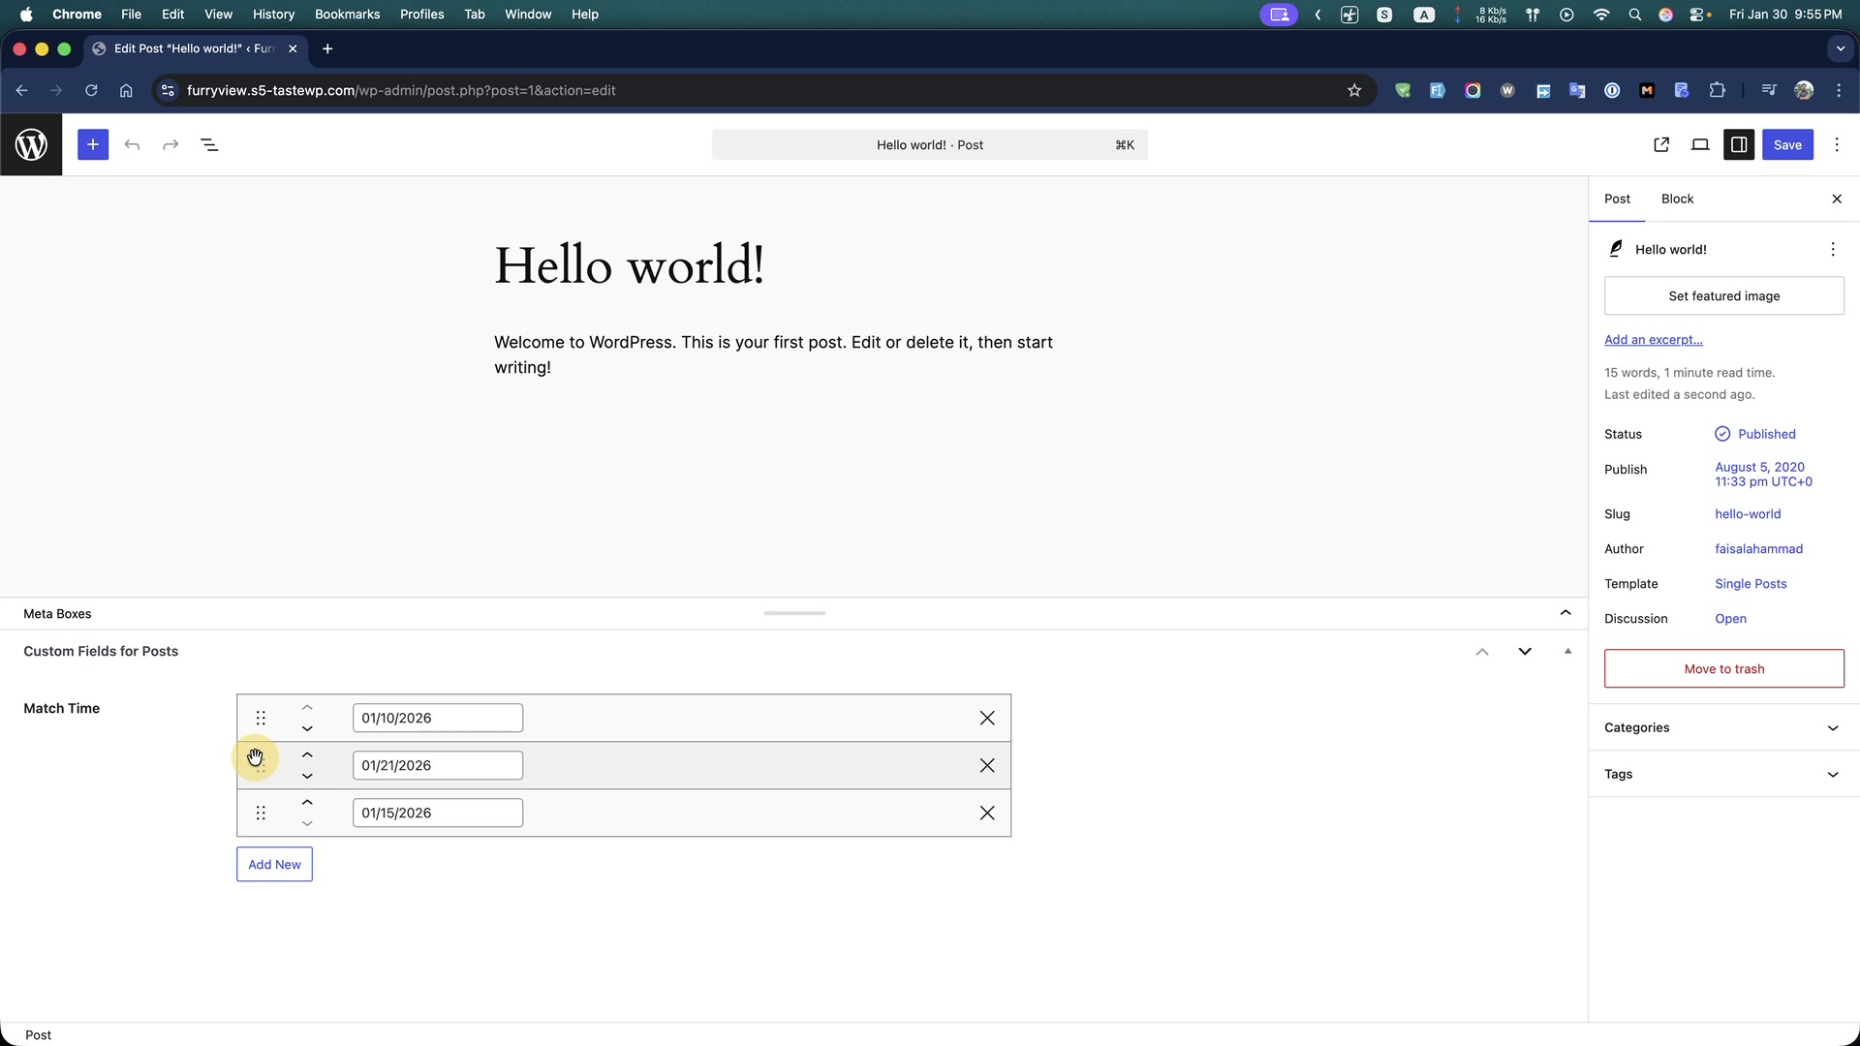Image resolution: width=1860 pixels, height=1046 pixels.
Task: Open the block inserter plus button
Action: pyautogui.click(x=93, y=145)
